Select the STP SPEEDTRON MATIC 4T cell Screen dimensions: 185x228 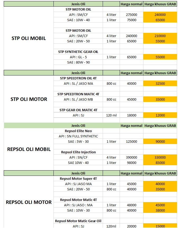pos(78,94)
